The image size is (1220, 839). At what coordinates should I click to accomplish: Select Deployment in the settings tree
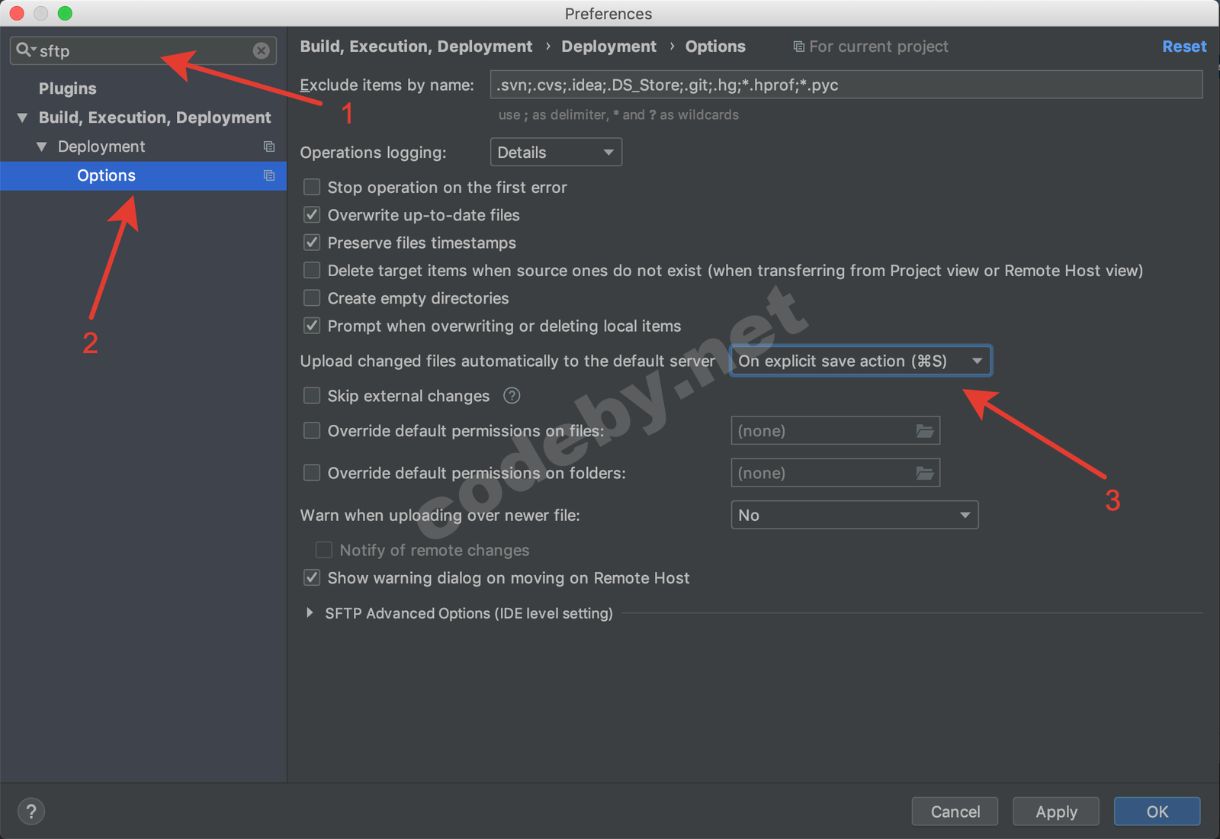101,146
